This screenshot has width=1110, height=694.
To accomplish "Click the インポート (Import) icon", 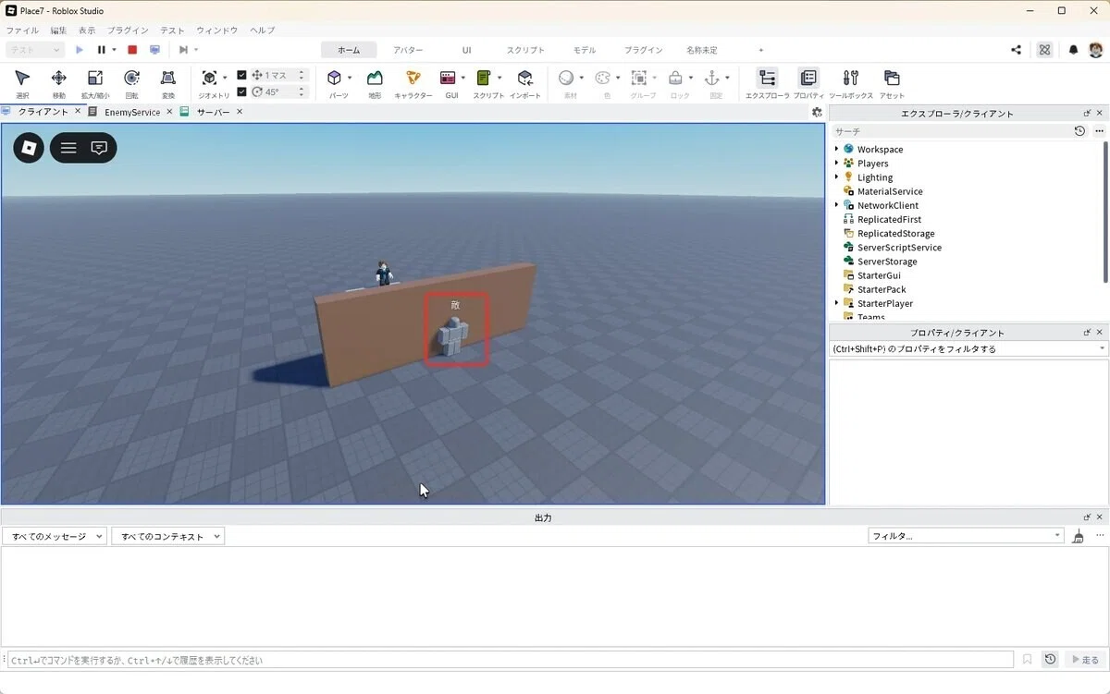I will click(x=524, y=83).
